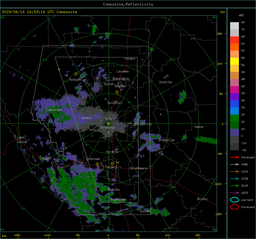The width and height of the screenshot is (256, 239).
Task: Pick the purple 36 dBZ color swatch
Action: [234, 97]
